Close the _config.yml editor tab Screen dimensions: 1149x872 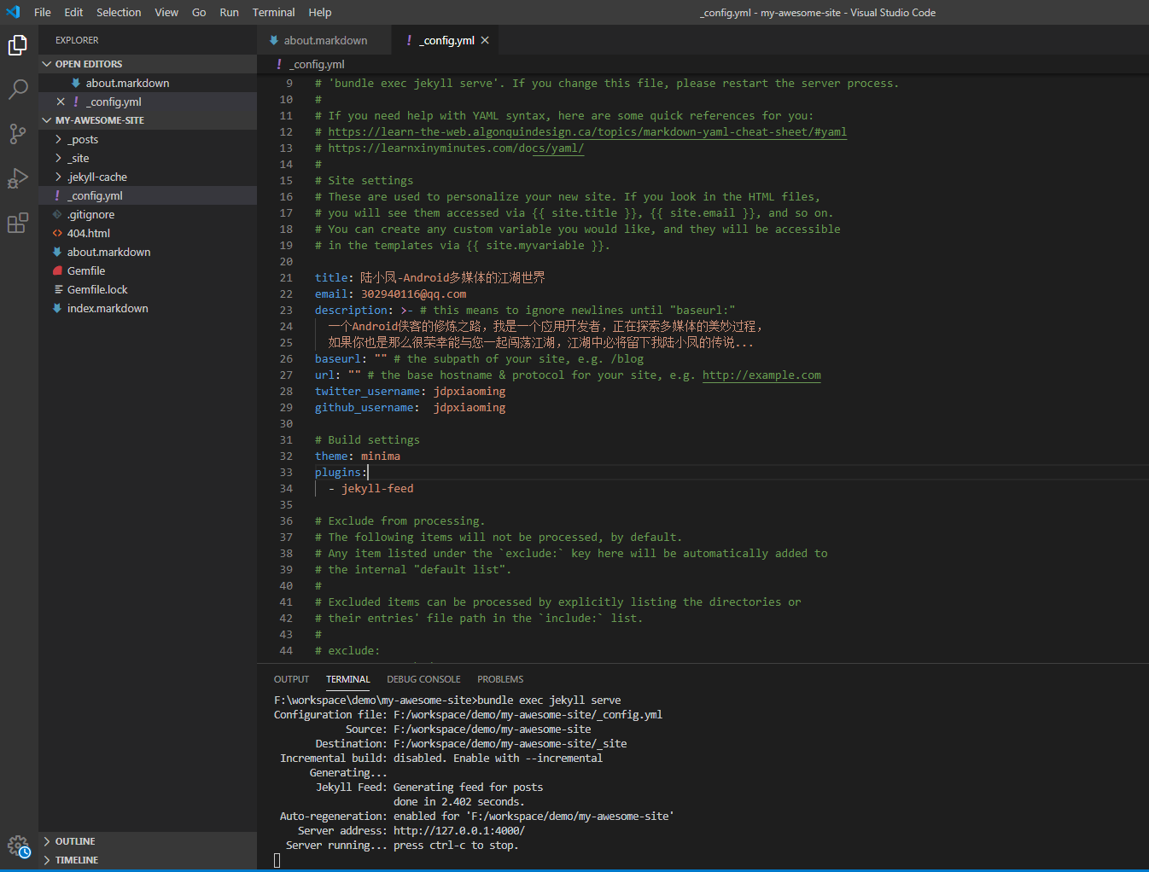[x=485, y=40]
